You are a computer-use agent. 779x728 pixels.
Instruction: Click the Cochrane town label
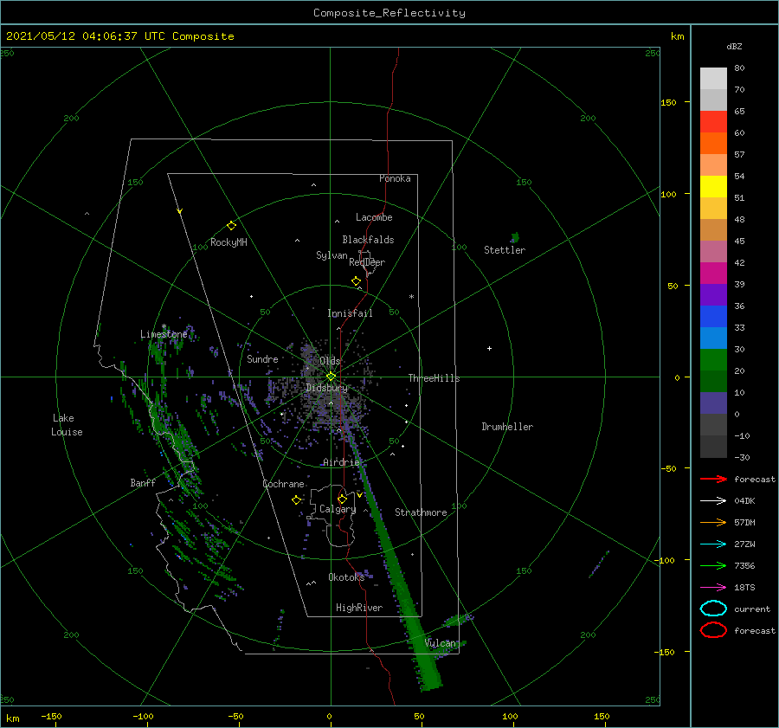pos(283,484)
